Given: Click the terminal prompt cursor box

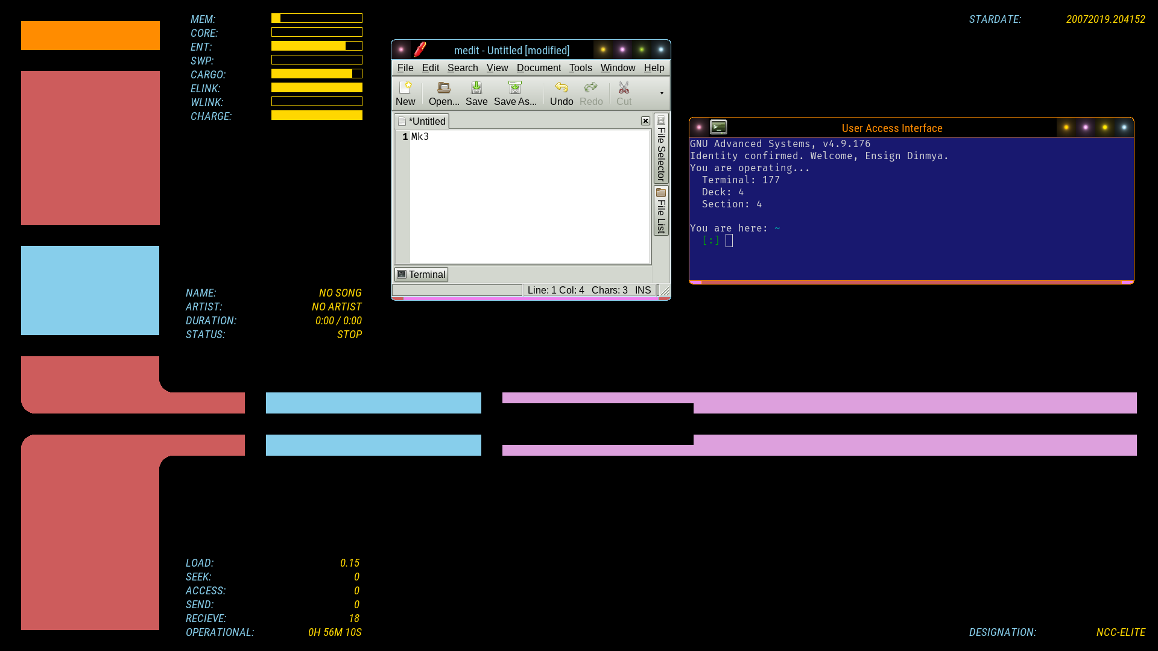Looking at the screenshot, I should [x=729, y=241].
